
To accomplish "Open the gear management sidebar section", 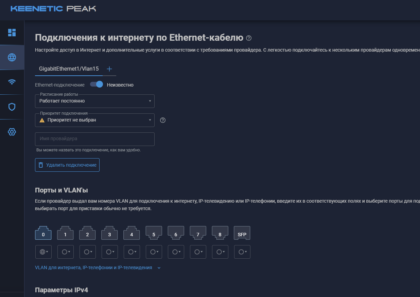I will 12,132.
